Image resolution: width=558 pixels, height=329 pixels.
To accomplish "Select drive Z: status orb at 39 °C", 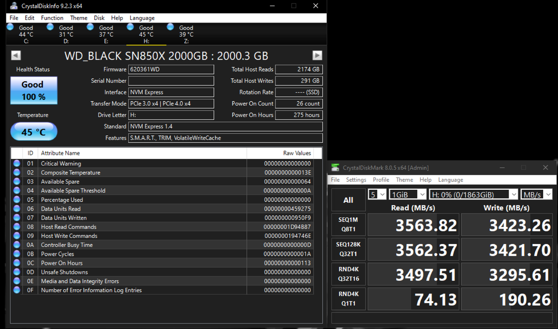I will click(x=170, y=27).
